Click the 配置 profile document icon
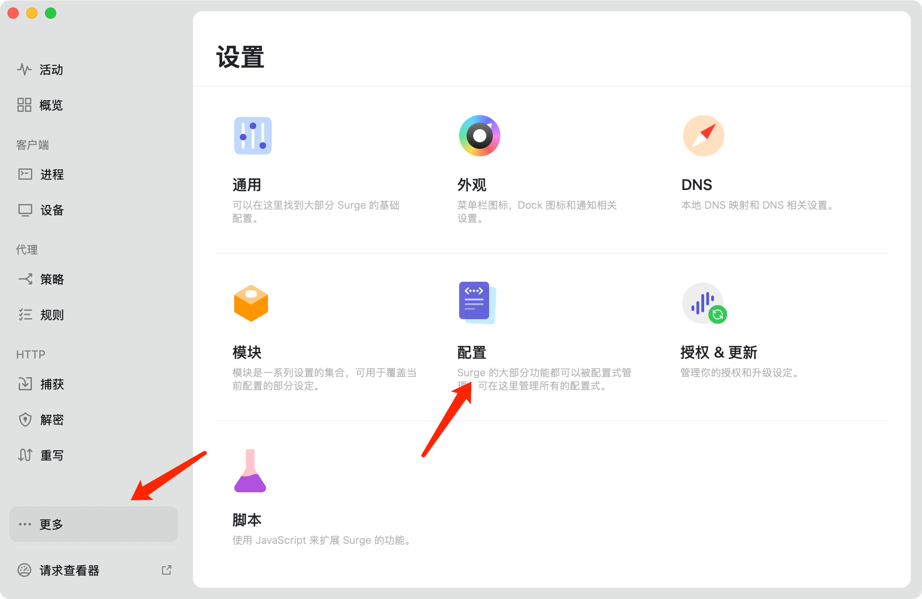 pyautogui.click(x=476, y=303)
